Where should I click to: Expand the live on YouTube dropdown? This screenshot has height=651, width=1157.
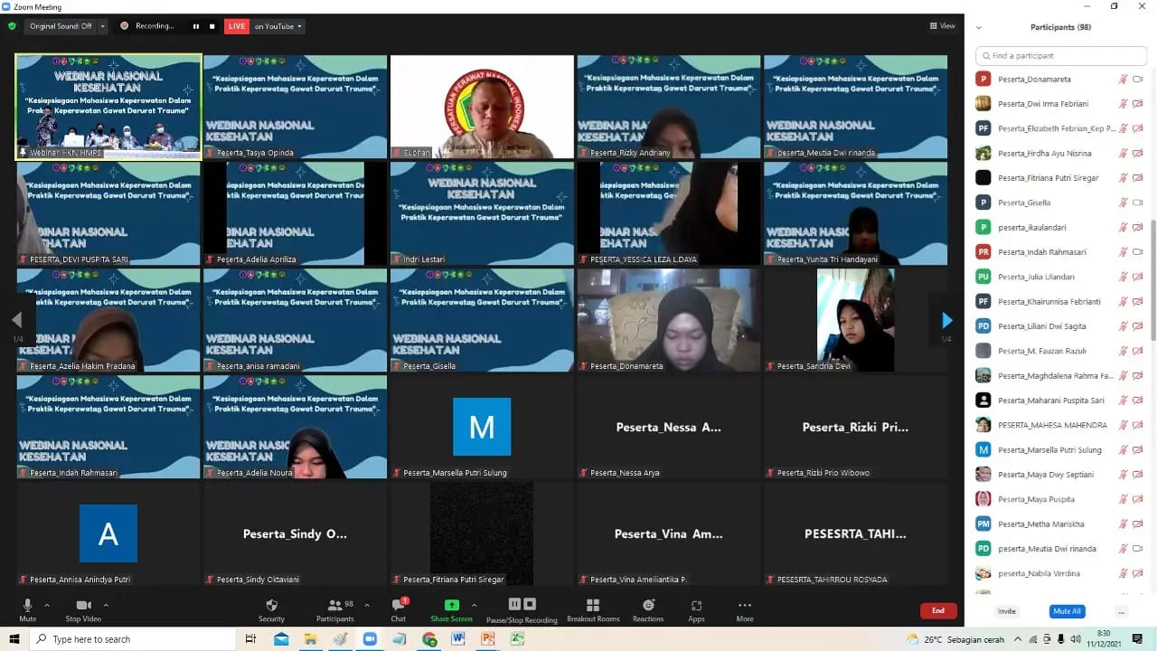pos(299,26)
